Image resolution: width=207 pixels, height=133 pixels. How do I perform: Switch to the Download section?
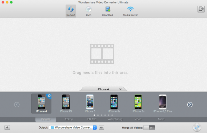[107, 11]
